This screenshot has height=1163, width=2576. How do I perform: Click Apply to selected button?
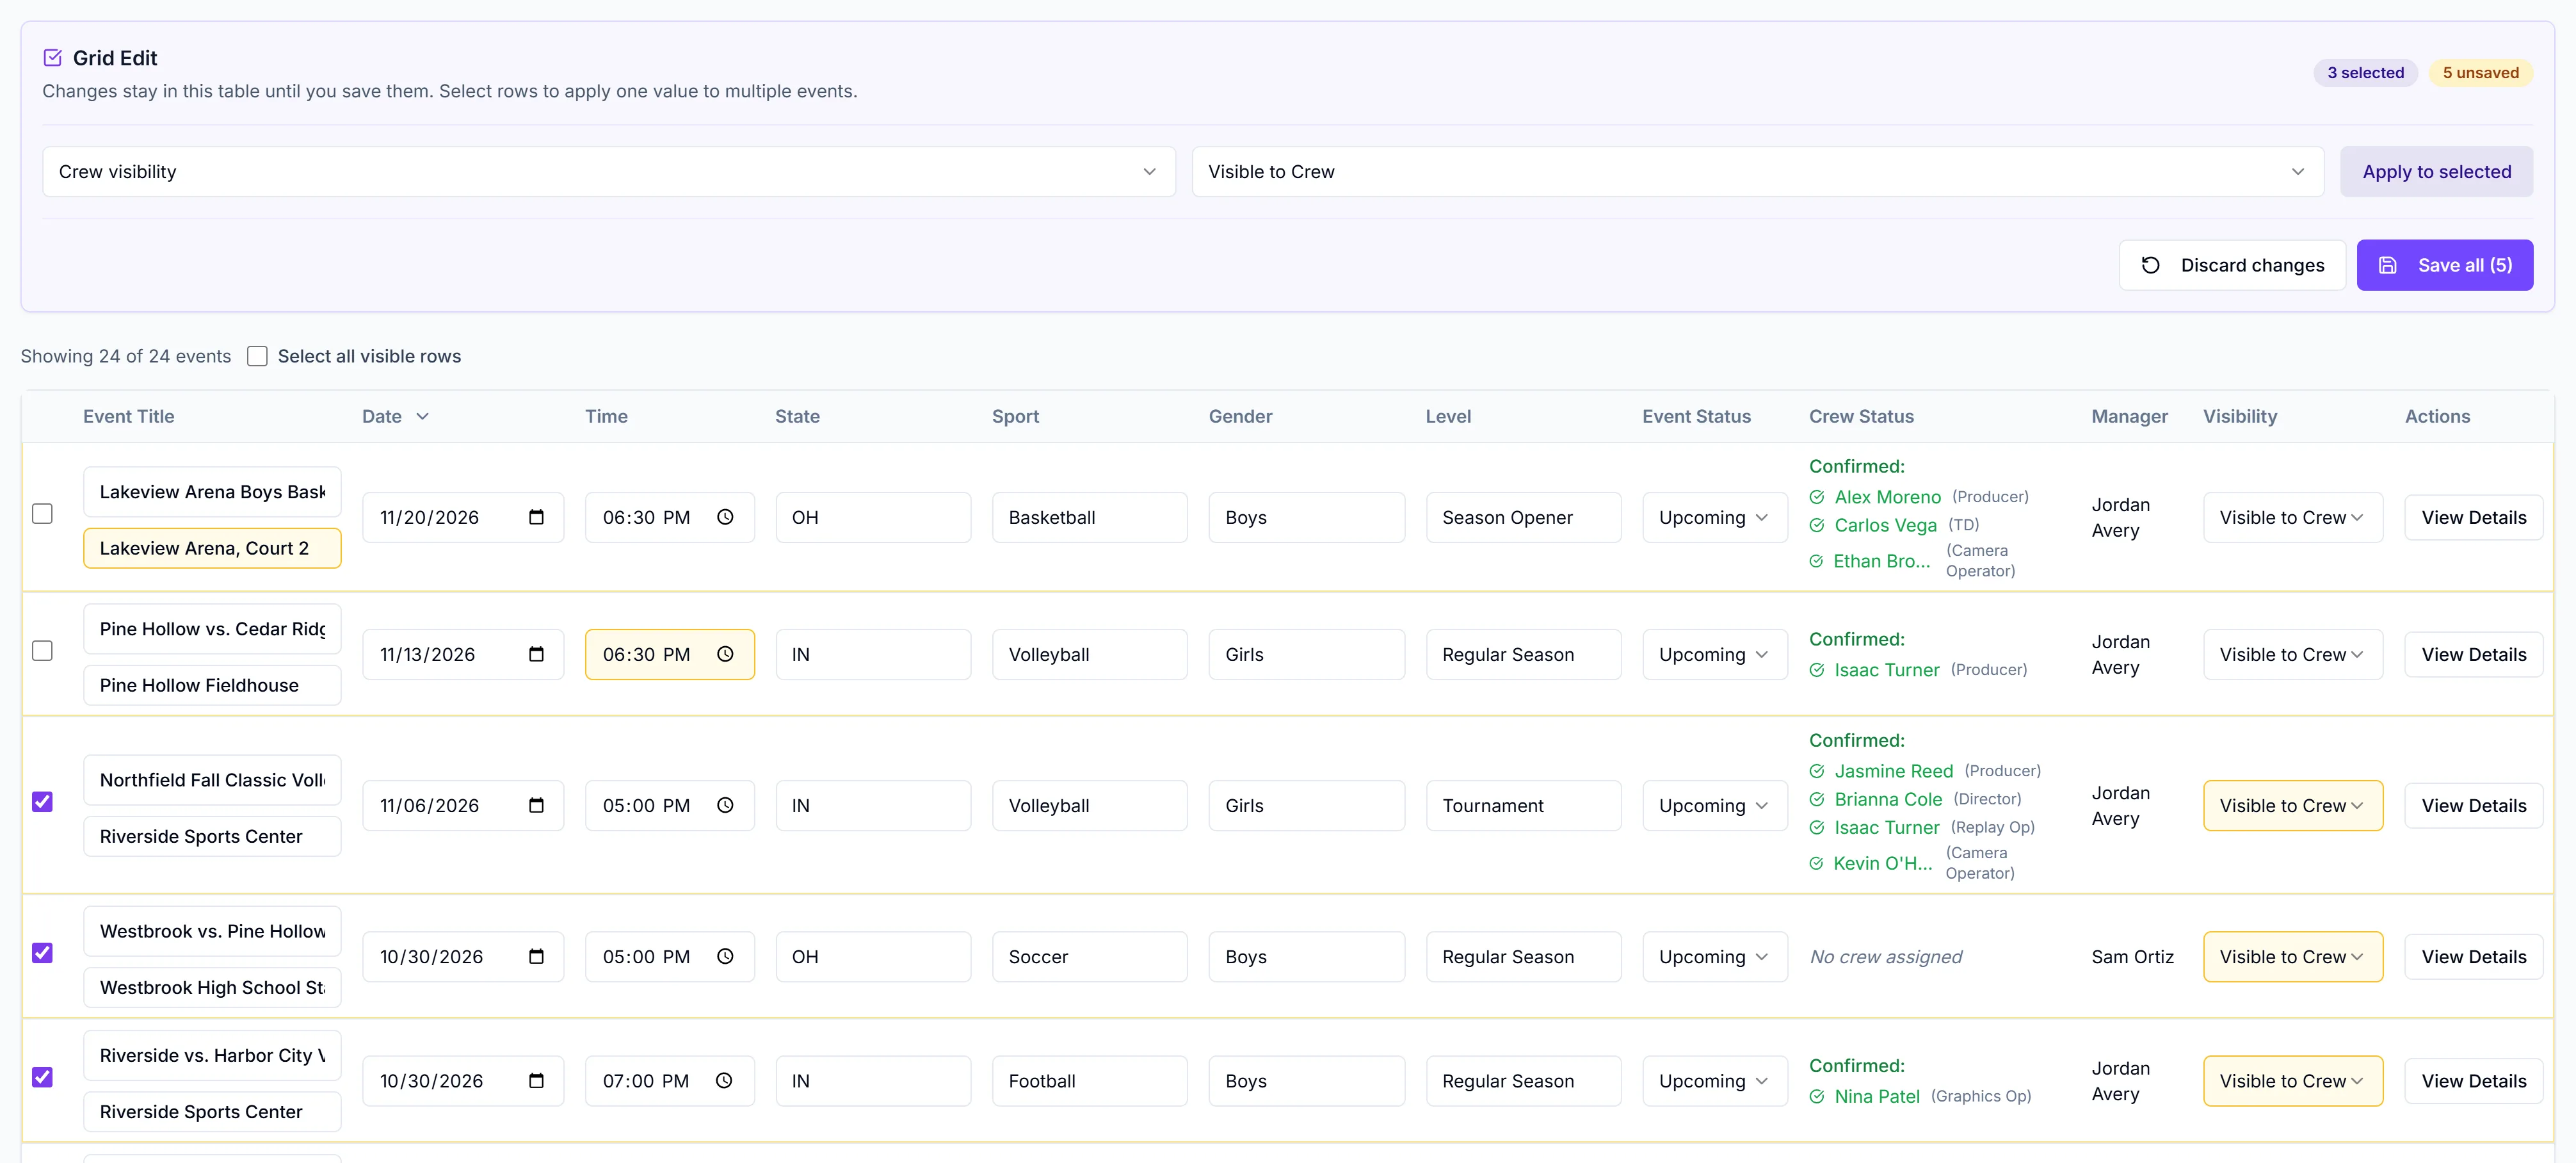pos(2436,172)
